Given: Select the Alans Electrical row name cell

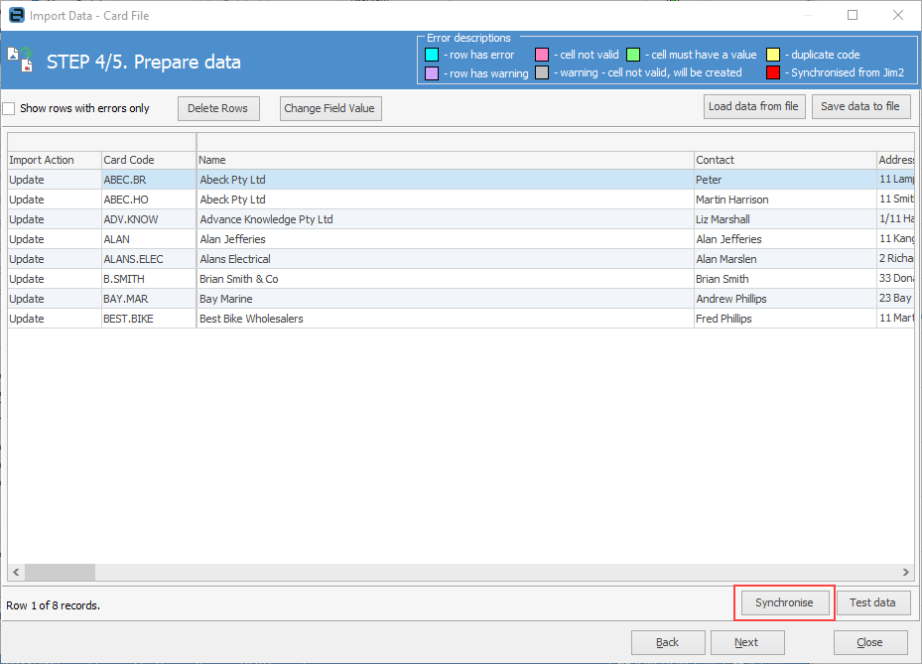Looking at the screenshot, I should pyautogui.click(x=445, y=259).
